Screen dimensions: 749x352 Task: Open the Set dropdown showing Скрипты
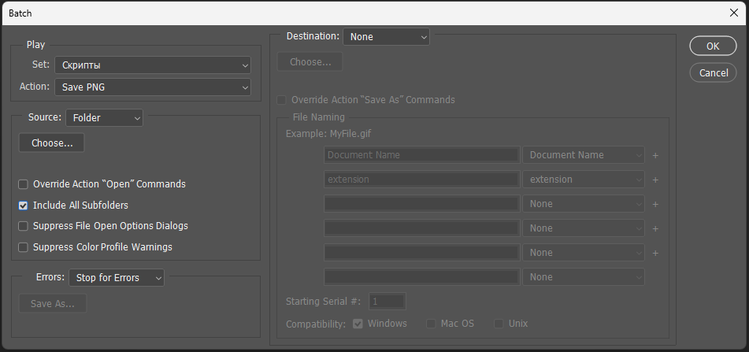(153, 65)
